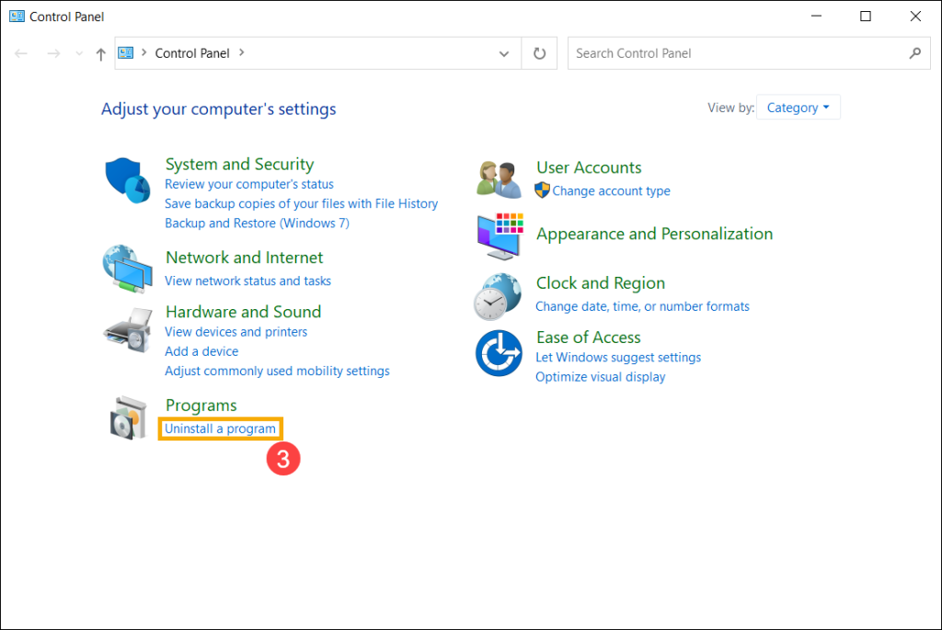Expand the address bar history dropdown
The width and height of the screenshot is (942, 630).
tap(504, 53)
